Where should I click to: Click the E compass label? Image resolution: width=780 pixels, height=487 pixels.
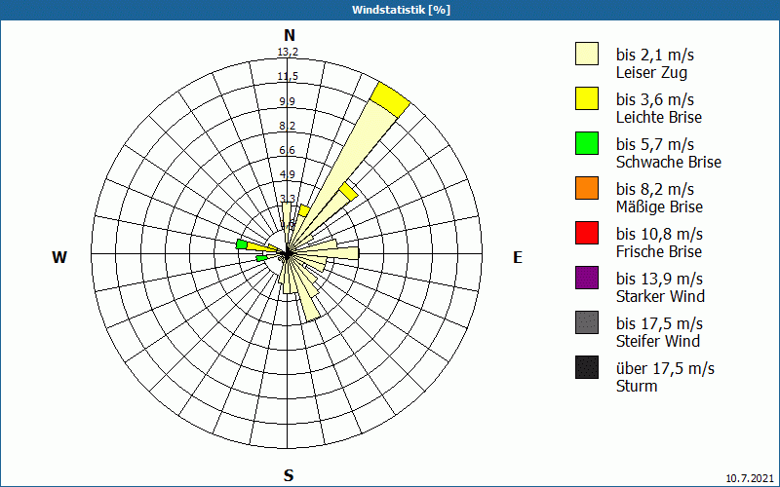tap(518, 257)
